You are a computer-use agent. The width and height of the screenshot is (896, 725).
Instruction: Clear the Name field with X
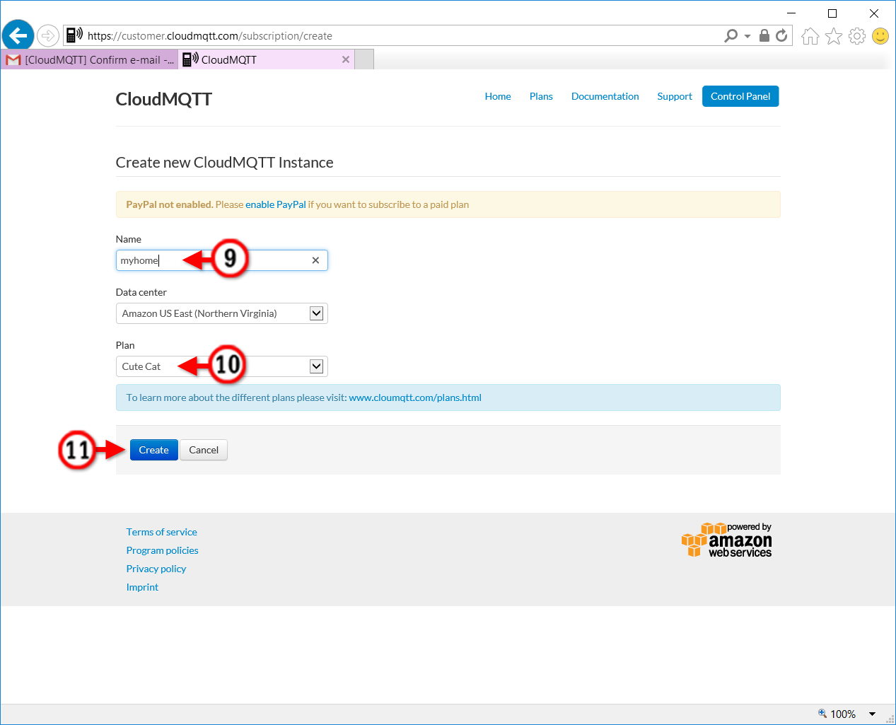[315, 260]
